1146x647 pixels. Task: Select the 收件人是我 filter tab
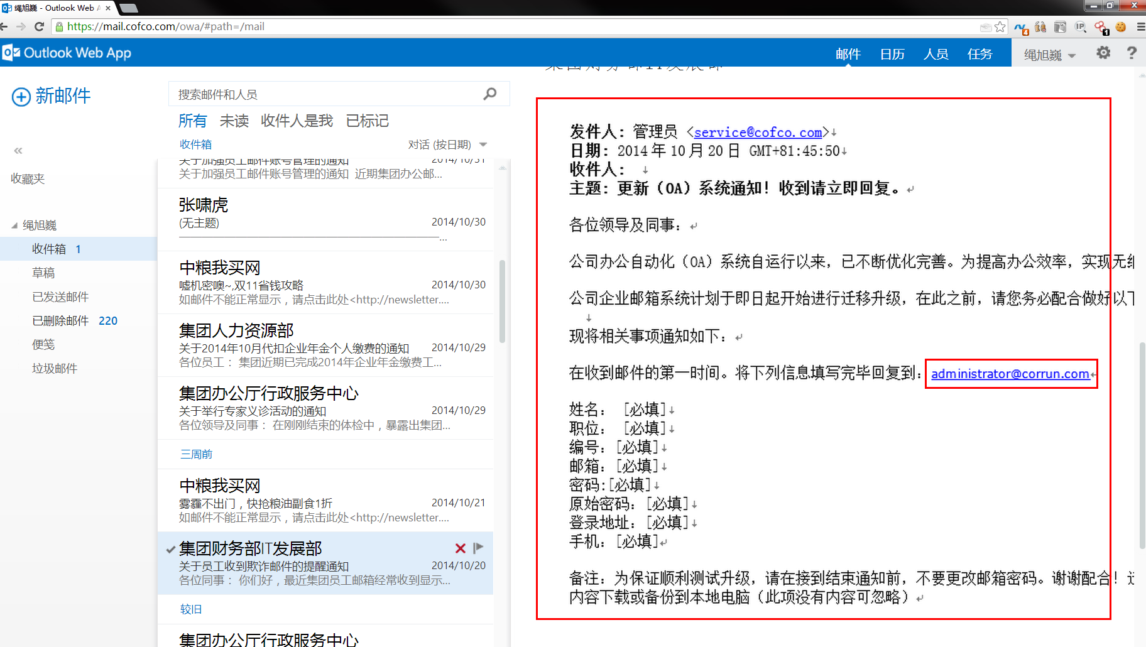click(297, 121)
